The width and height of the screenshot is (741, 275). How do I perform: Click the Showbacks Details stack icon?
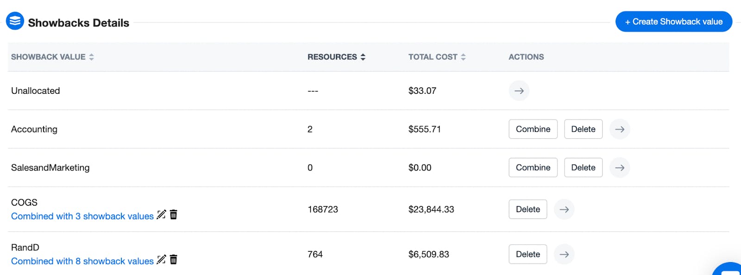pos(15,21)
